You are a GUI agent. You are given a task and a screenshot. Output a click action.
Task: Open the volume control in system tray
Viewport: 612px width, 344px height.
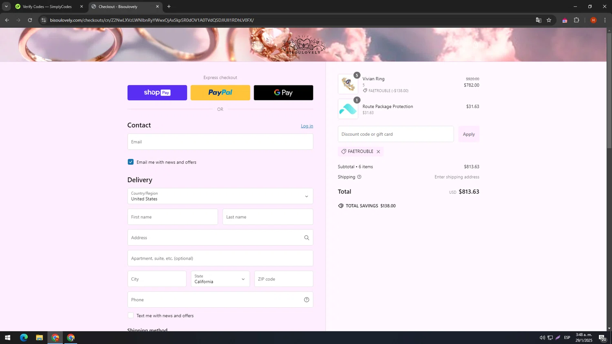542,337
